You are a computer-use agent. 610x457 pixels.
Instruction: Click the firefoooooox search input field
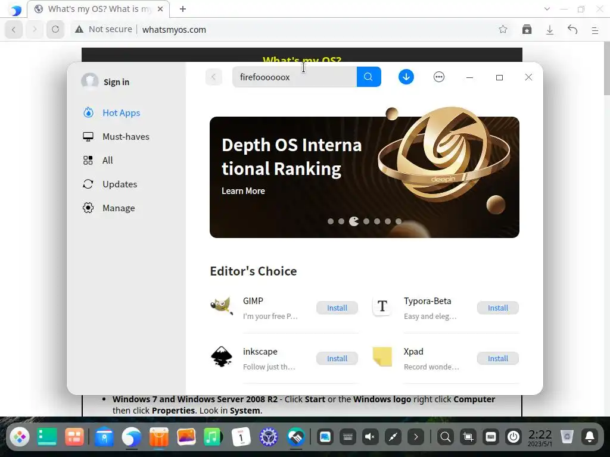tap(294, 77)
